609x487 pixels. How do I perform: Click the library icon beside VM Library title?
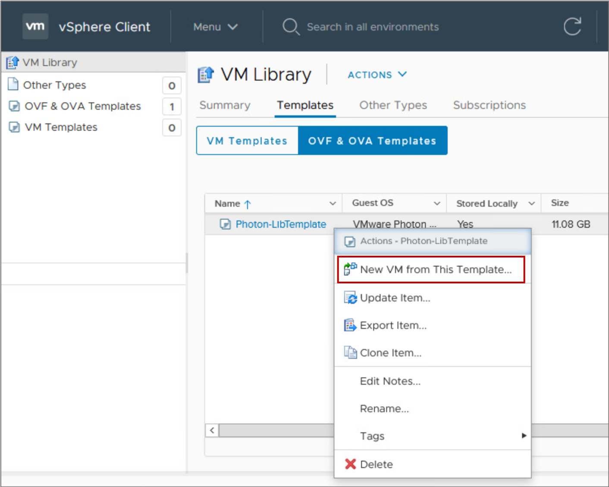206,75
